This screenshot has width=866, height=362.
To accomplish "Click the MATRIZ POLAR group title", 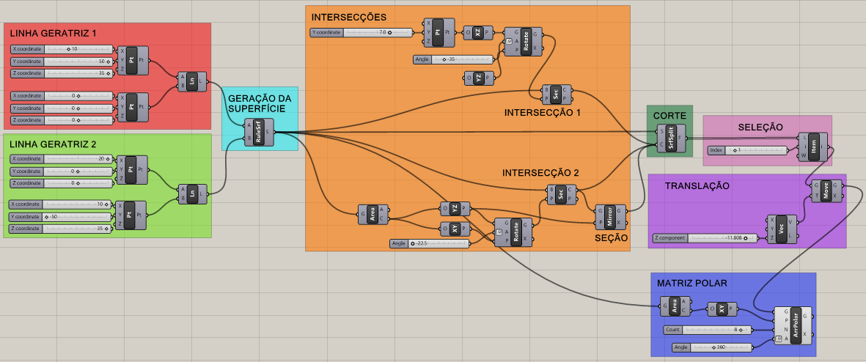I will [692, 283].
